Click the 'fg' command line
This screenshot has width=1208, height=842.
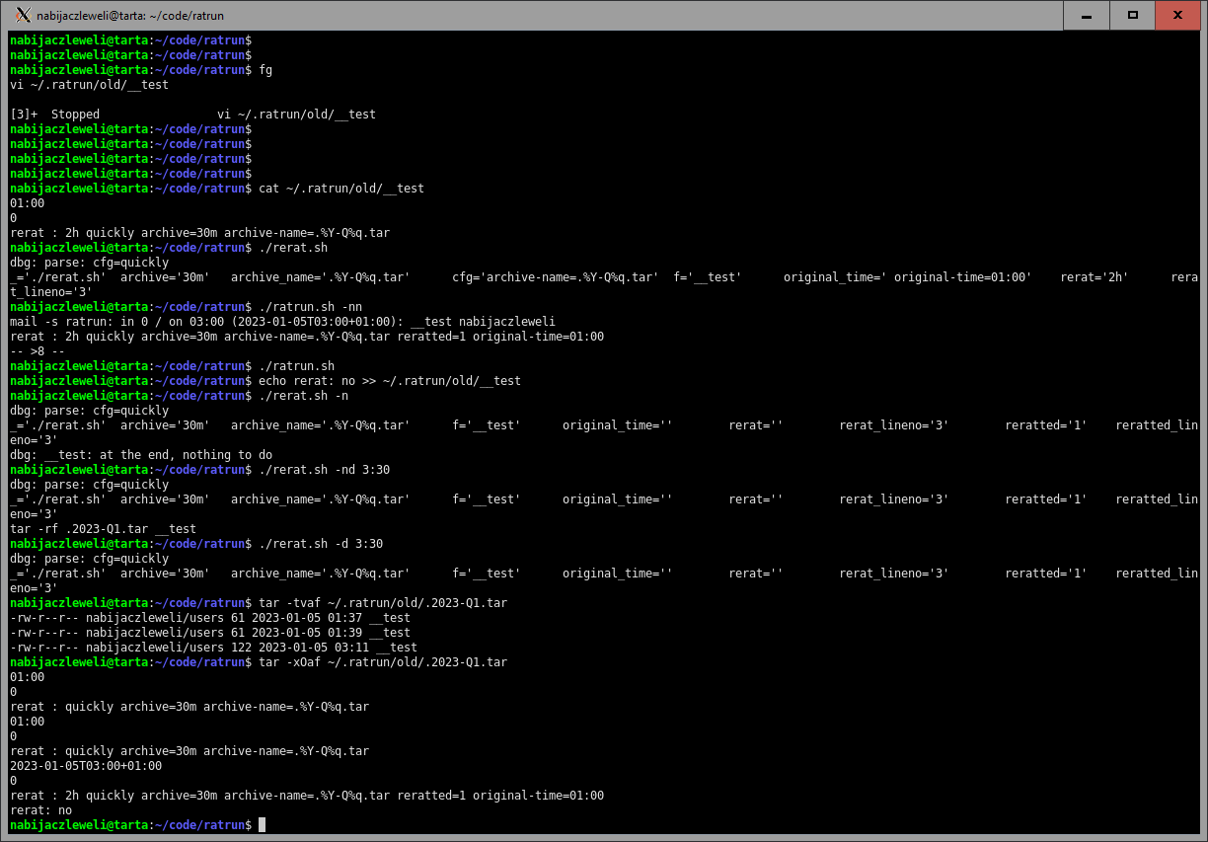(x=264, y=70)
